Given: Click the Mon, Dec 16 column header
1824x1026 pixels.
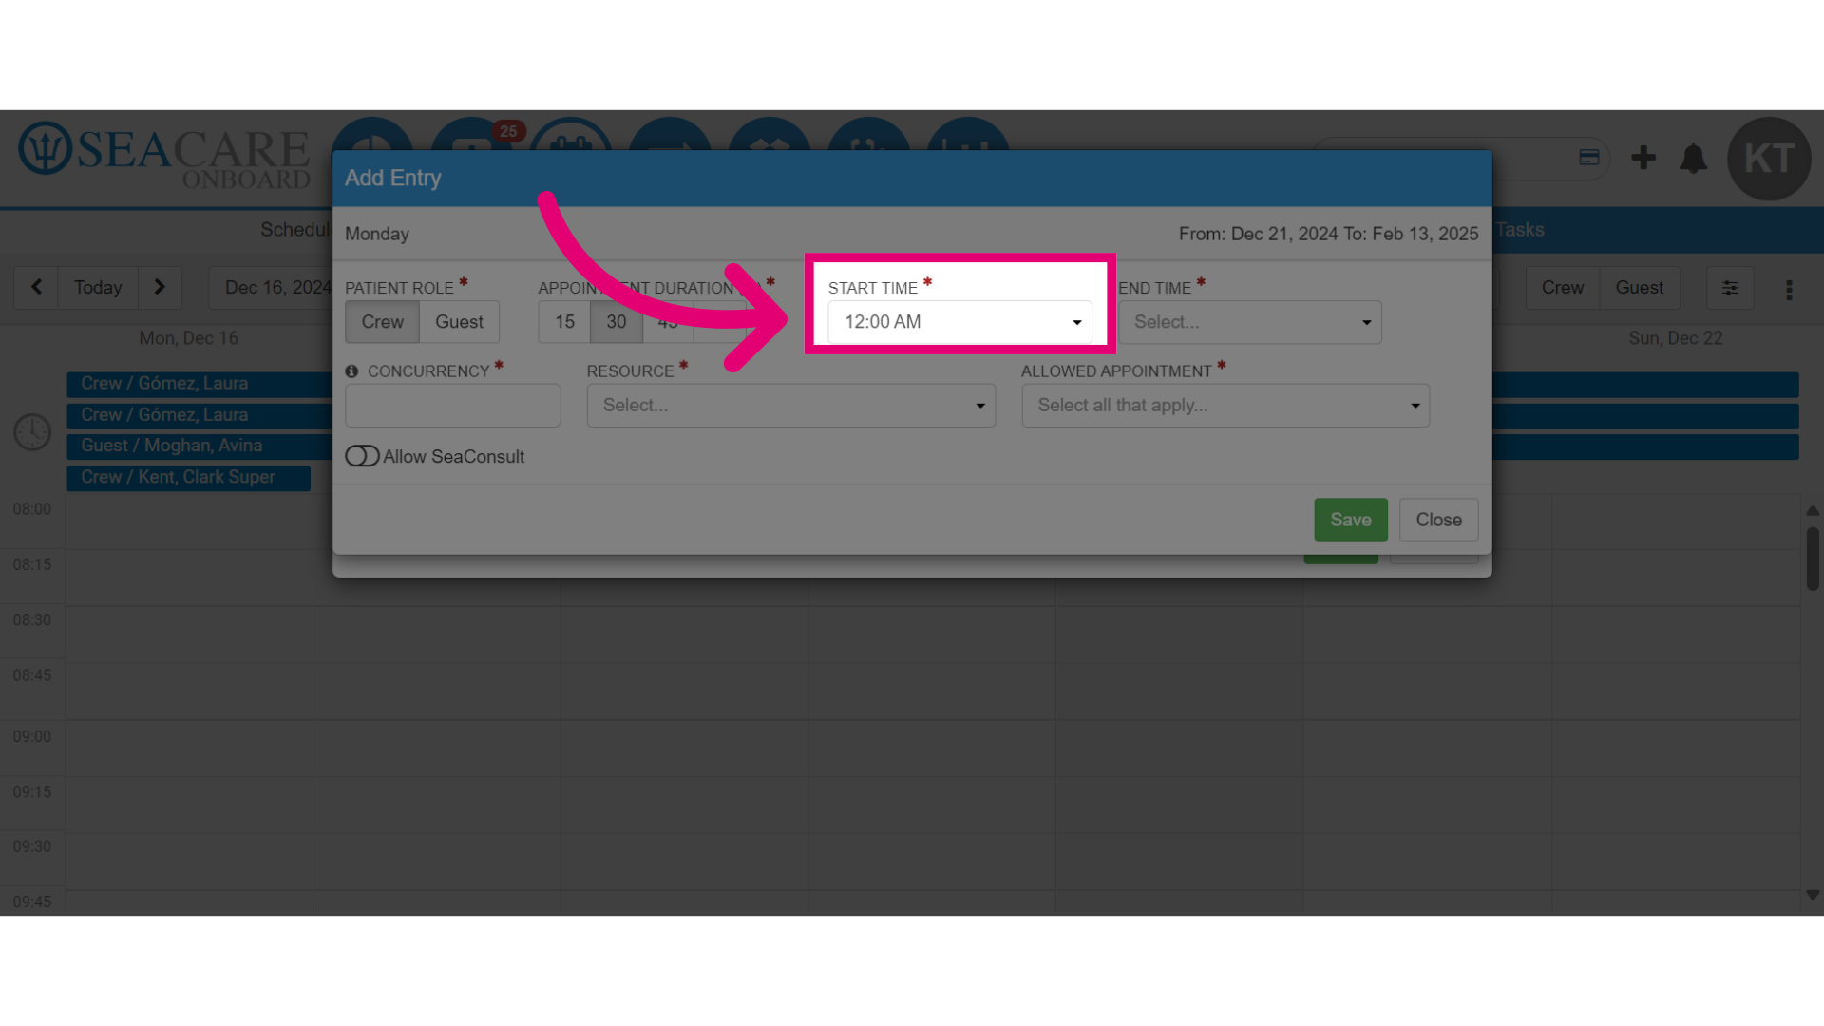Looking at the screenshot, I should click(189, 338).
